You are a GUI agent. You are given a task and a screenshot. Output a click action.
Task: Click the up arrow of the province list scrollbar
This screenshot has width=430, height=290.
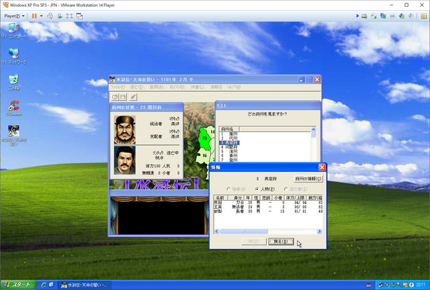314,129
